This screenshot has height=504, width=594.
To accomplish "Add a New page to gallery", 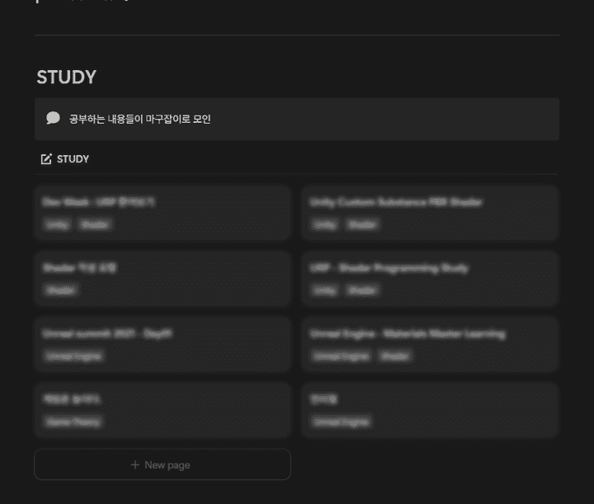I will click(x=163, y=464).
